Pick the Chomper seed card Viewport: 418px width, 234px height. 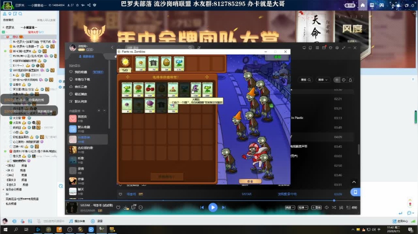(196, 89)
